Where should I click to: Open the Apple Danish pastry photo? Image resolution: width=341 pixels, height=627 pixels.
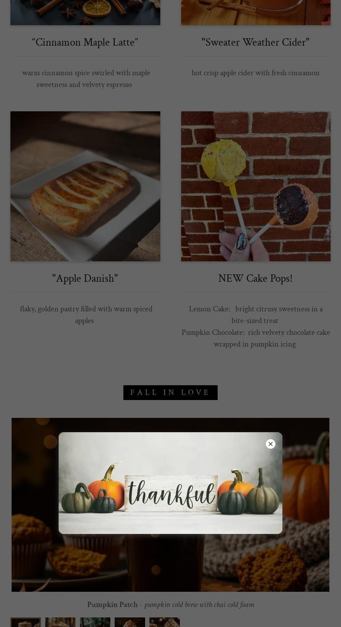tap(85, 186)
